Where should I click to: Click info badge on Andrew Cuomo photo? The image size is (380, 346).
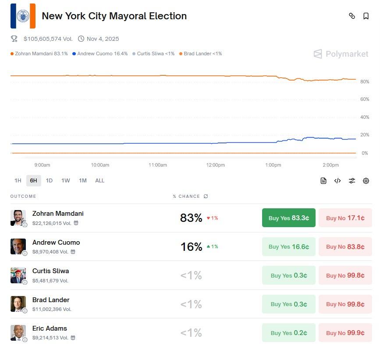tap(25, 253)
